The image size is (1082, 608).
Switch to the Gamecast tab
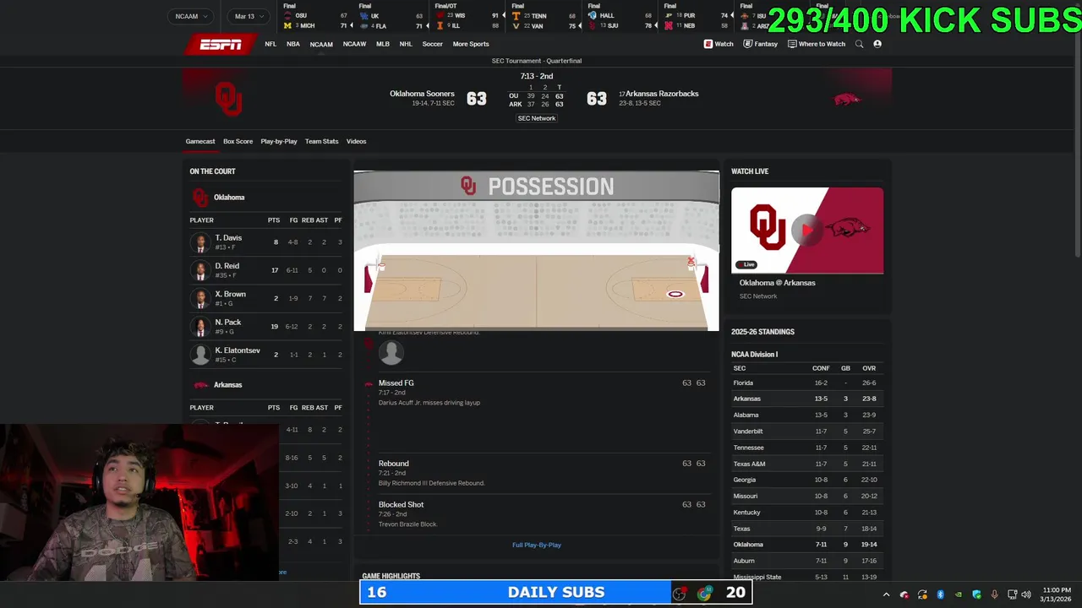click(x=200, y=141)
